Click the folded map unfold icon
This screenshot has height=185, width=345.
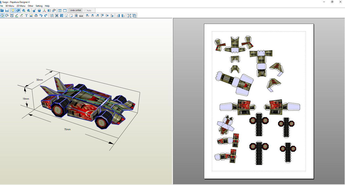point(52,16)
